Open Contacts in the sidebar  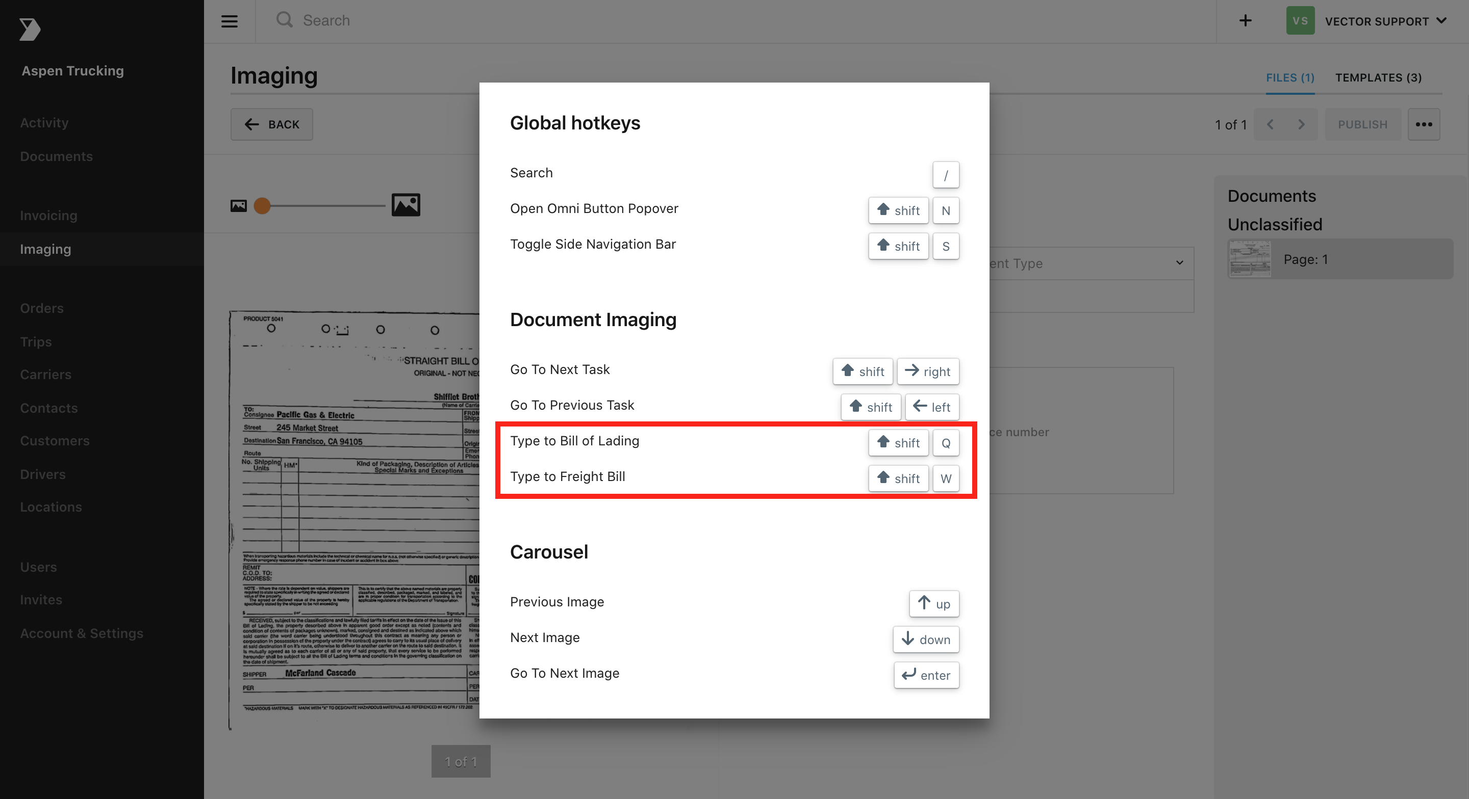[49, 408]
